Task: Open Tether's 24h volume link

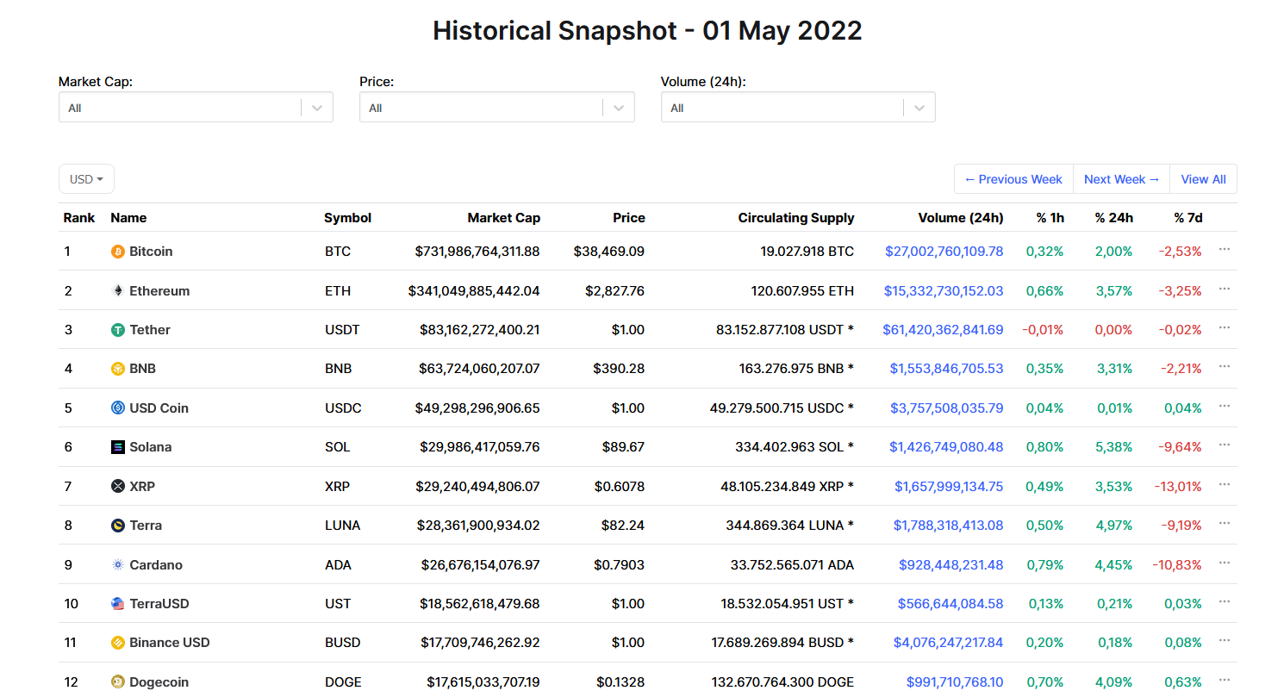Action: point(944,330)
